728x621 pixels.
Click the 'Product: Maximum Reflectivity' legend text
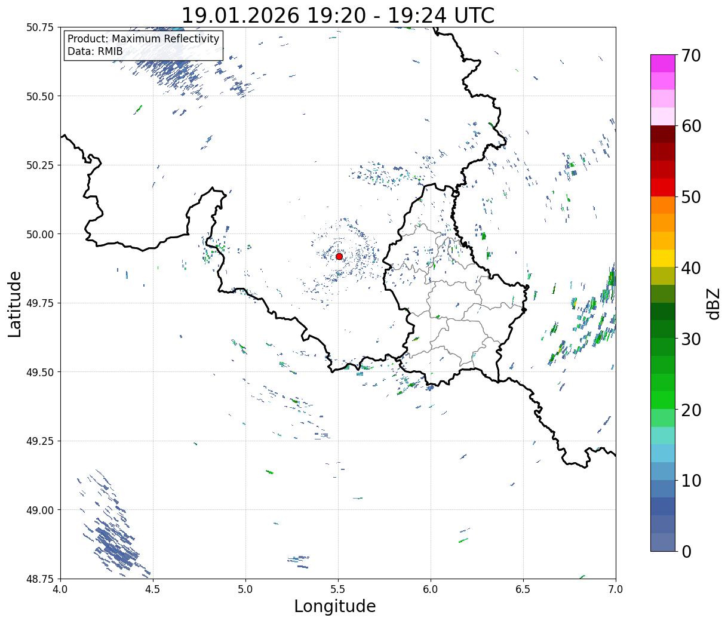coord(143,39)
